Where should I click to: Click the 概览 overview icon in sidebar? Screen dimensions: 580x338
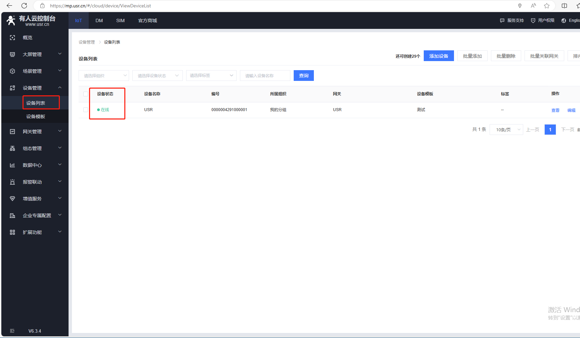click(x=12, y=38)
